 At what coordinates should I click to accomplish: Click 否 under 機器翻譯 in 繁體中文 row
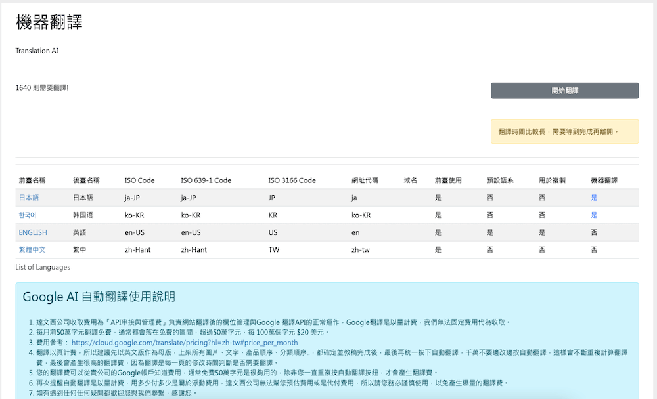594,249
